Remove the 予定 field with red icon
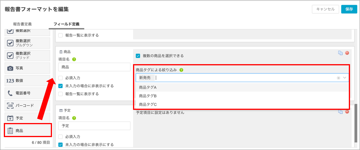Viewport: 360px width, 150px height. pos(347,112)
